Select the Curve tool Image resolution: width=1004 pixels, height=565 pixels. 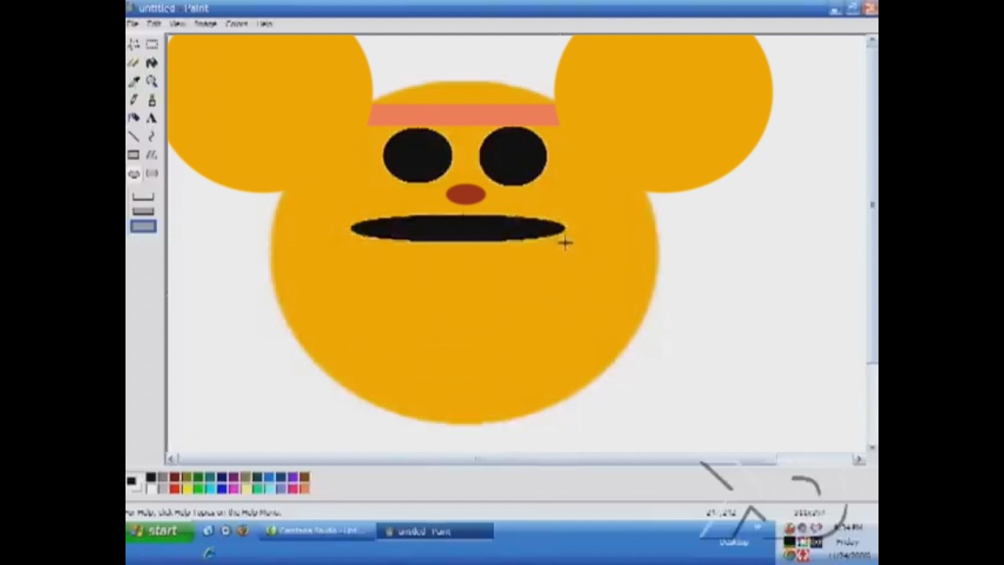[x=151, y=137]
